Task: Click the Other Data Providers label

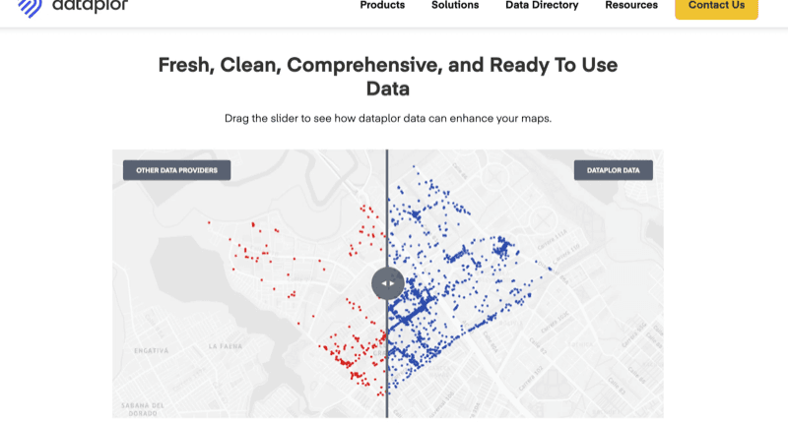Action: [176, 170]
